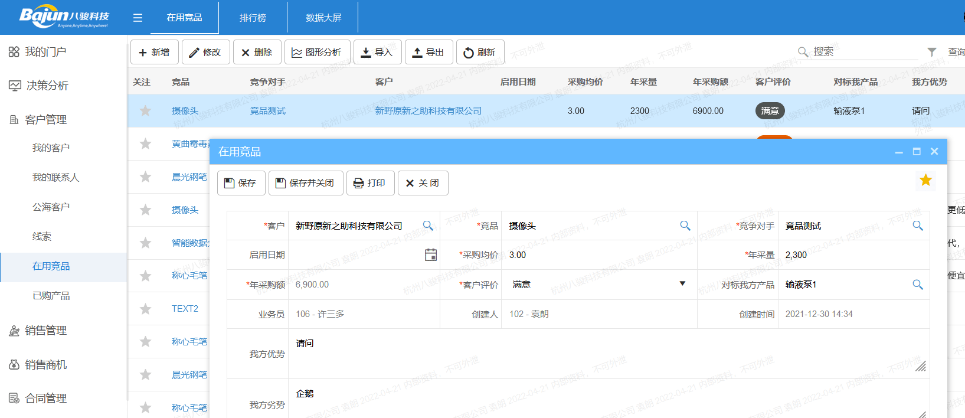
Task: Open the 客户评价 dropdown
Action: click(x=682, y=284)
